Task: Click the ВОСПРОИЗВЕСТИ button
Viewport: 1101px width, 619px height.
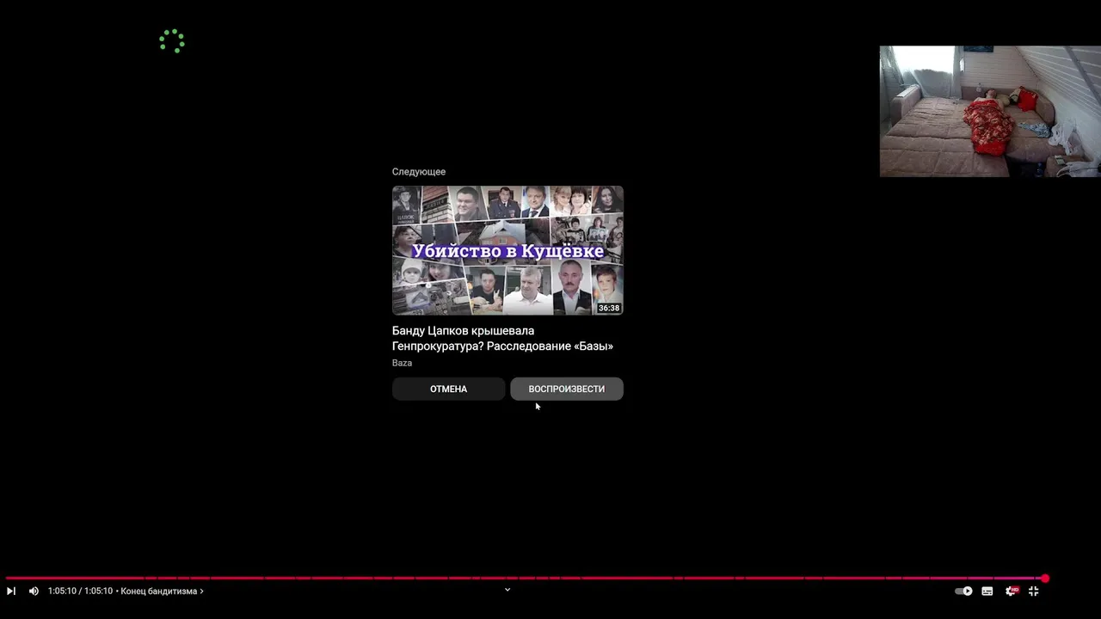Action: 566,389
